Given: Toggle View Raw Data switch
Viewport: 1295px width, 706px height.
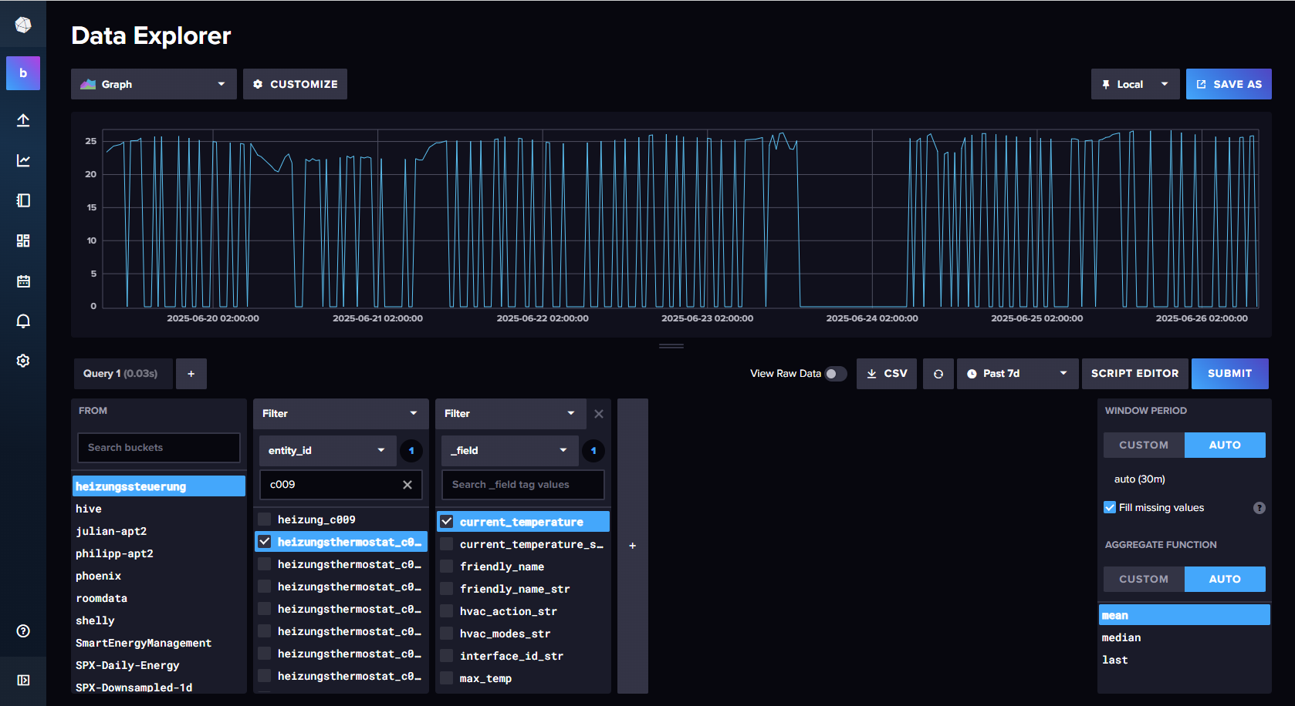Looking at the screenshot, I should click(x=835, y=374).
